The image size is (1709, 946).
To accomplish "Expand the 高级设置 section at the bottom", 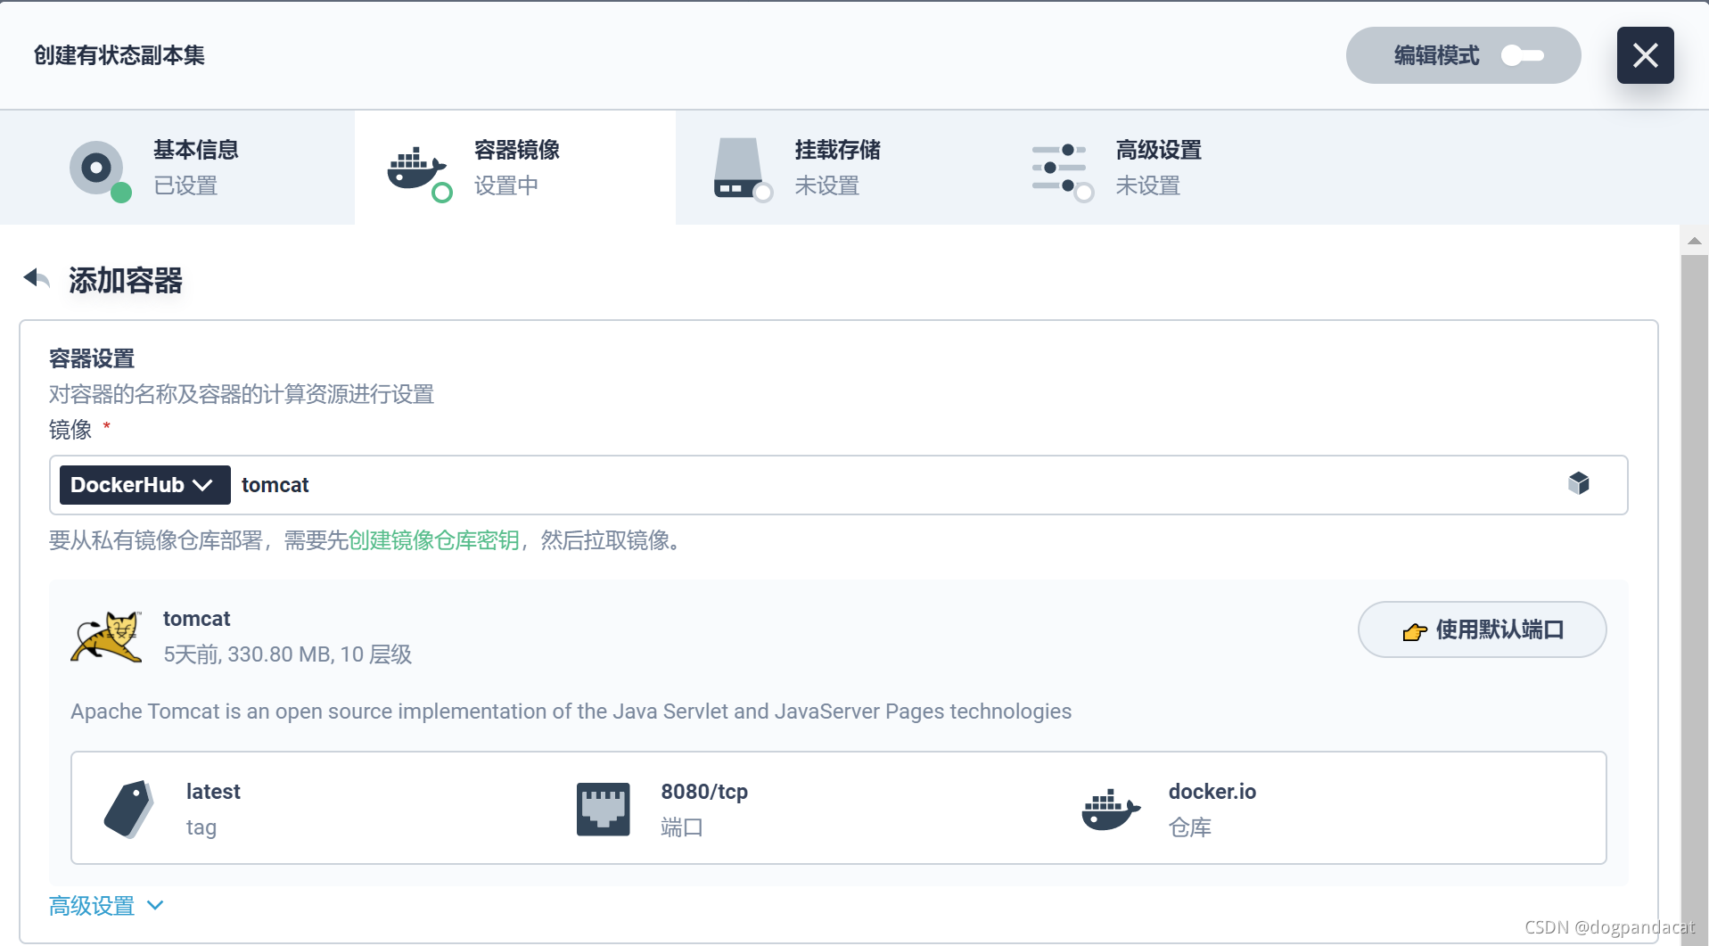I will pyautogui.click(x=107, y=906).
